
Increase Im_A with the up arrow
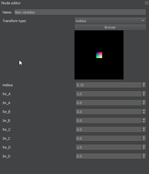tap(144, 102)
